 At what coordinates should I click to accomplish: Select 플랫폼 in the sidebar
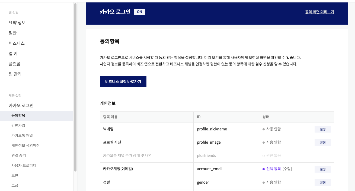click(15, 64)
